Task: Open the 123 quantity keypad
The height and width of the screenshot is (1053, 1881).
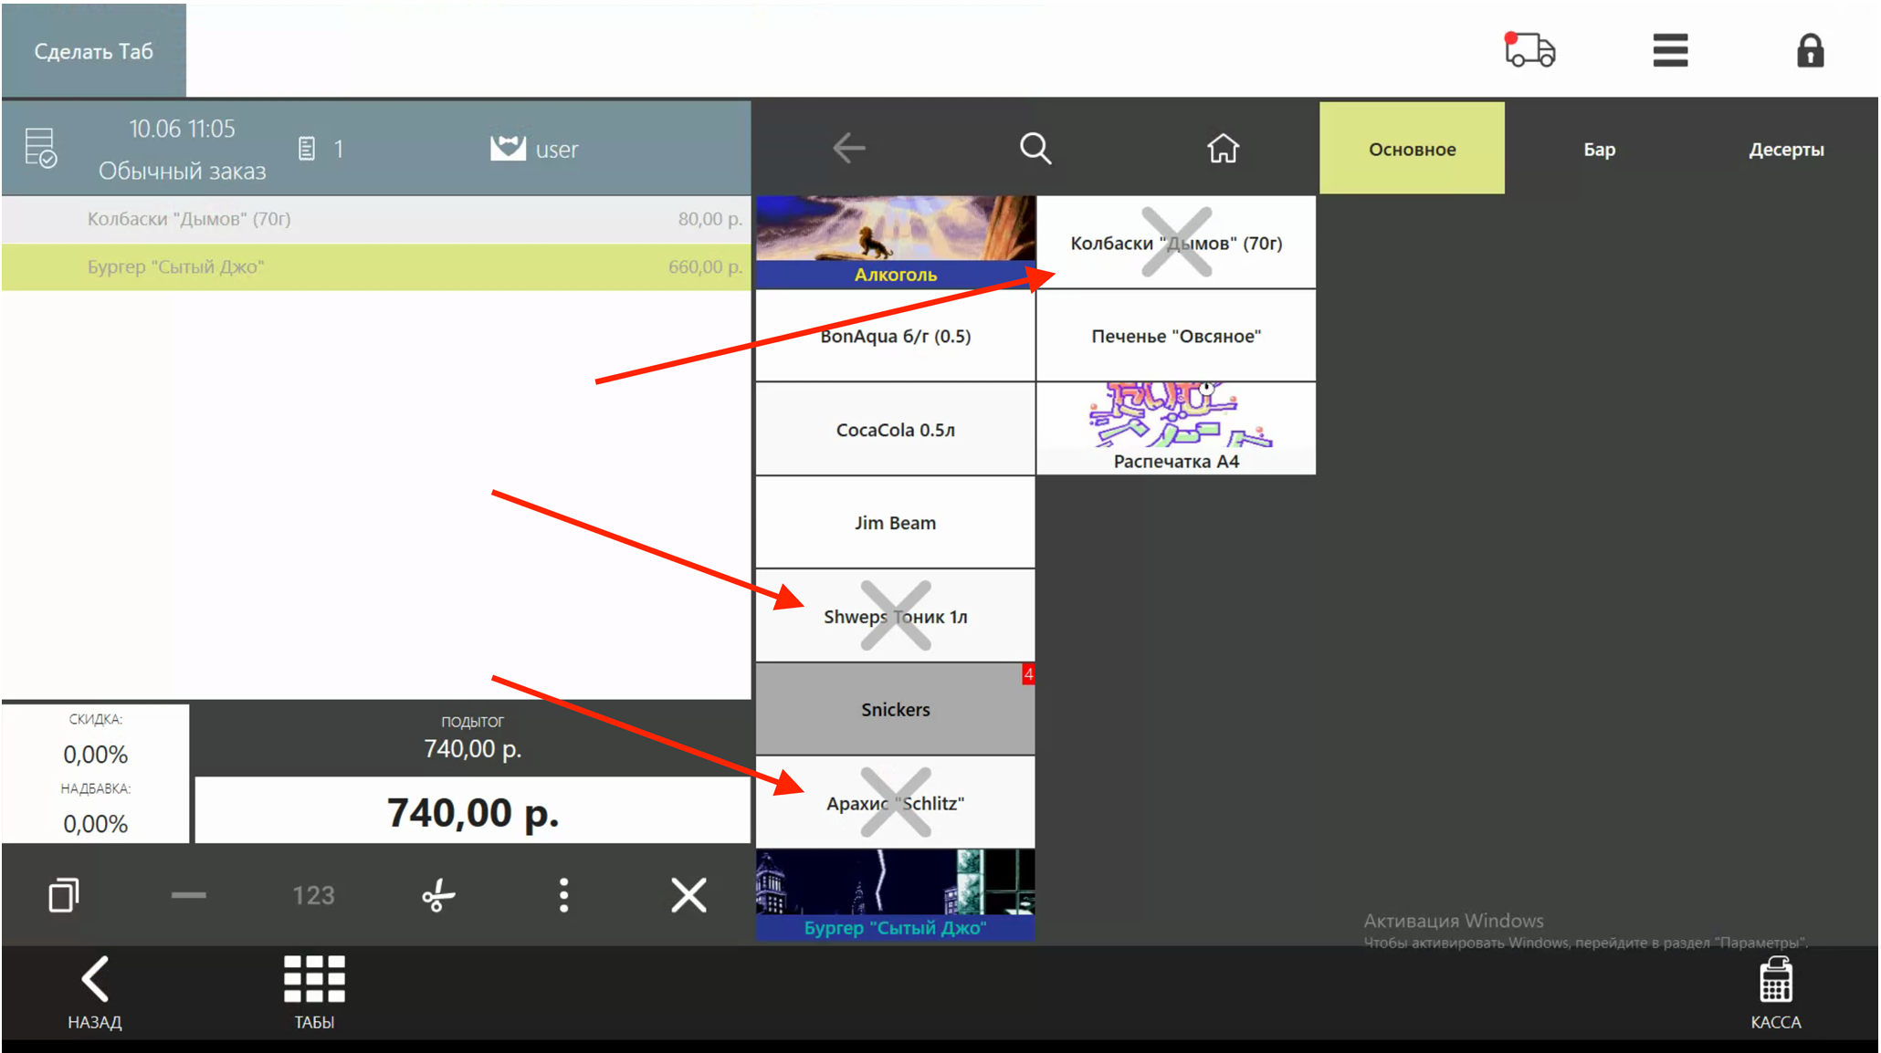Action: [x=313, y=895]
